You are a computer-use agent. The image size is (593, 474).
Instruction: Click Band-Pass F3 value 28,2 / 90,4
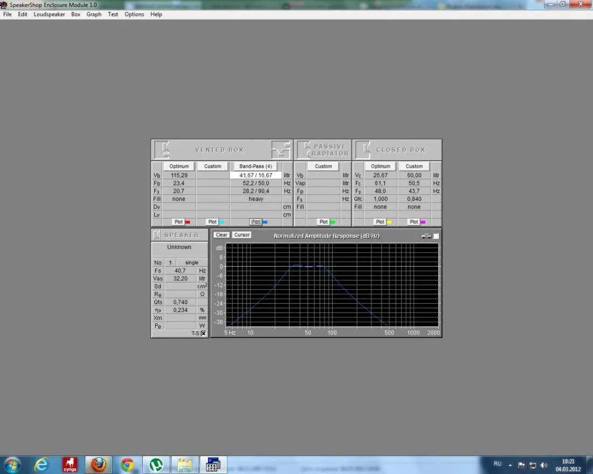[x=256, y=191]
